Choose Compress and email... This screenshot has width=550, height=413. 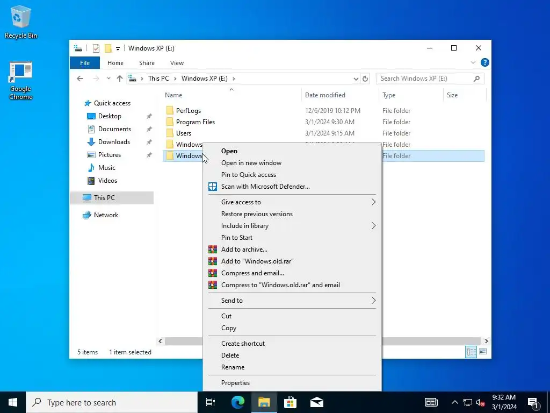pos(292,273)
